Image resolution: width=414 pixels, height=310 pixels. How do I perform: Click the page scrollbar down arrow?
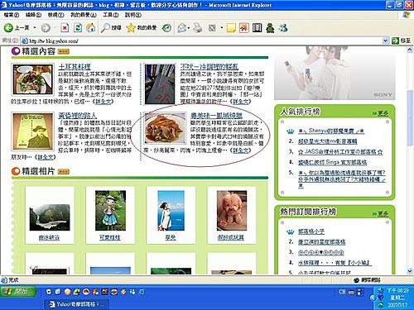click(410, 271)
